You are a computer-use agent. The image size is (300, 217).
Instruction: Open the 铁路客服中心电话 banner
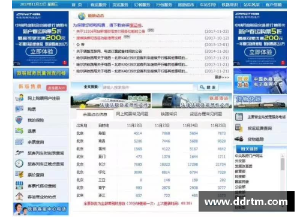click(x=41, y=209)
